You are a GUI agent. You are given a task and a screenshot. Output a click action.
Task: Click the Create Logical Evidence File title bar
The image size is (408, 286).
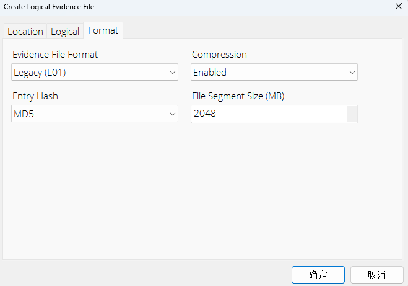[x=186, y=6]
